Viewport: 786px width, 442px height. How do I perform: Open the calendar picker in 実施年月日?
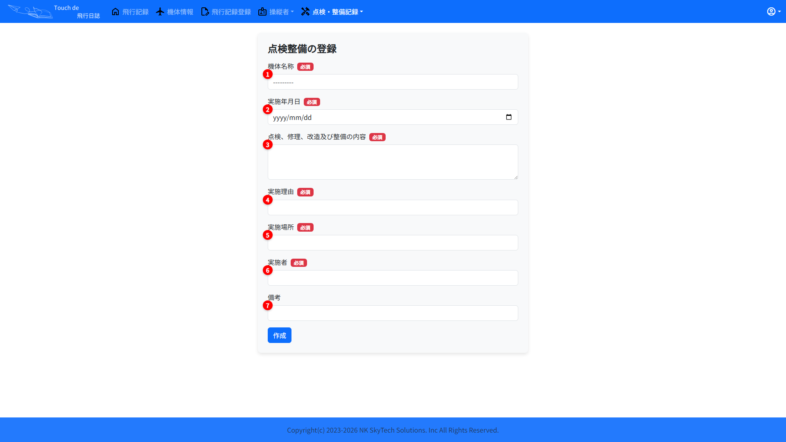click(x=509, y=117)
